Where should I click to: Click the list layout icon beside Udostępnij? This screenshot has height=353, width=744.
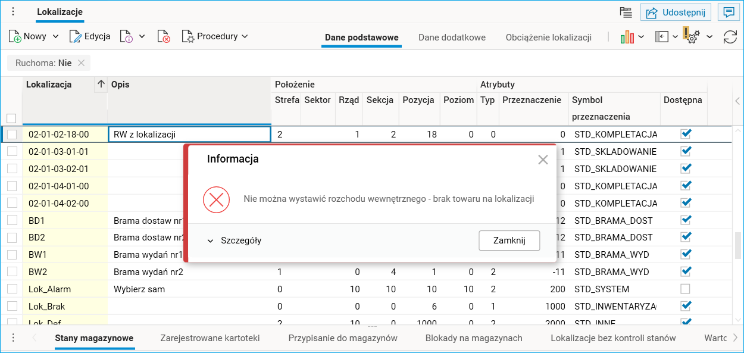(625, 12)
